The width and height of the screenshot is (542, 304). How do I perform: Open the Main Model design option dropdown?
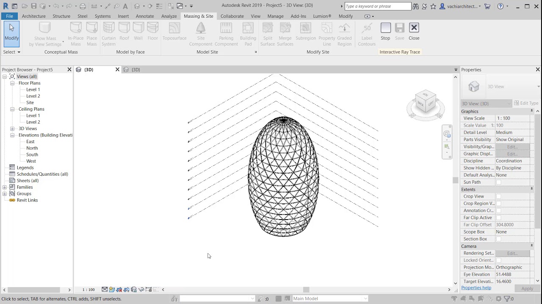(330, 299)
